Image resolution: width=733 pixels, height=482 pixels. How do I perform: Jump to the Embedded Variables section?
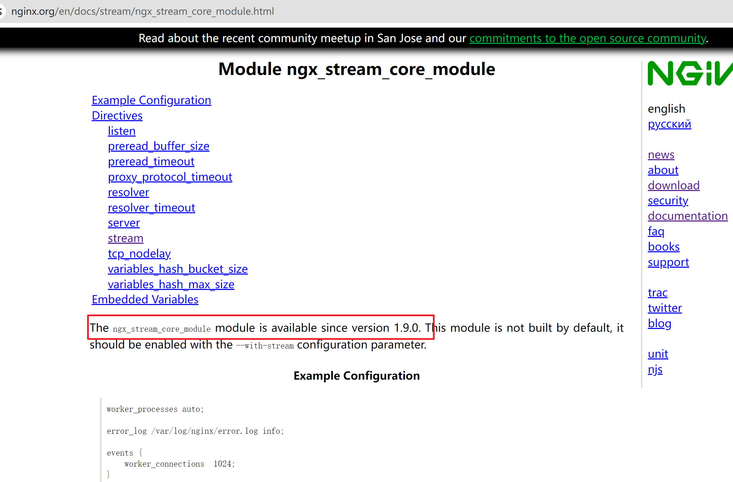click(145, 300)
